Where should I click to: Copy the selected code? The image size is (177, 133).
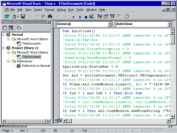tap(37, 16)
